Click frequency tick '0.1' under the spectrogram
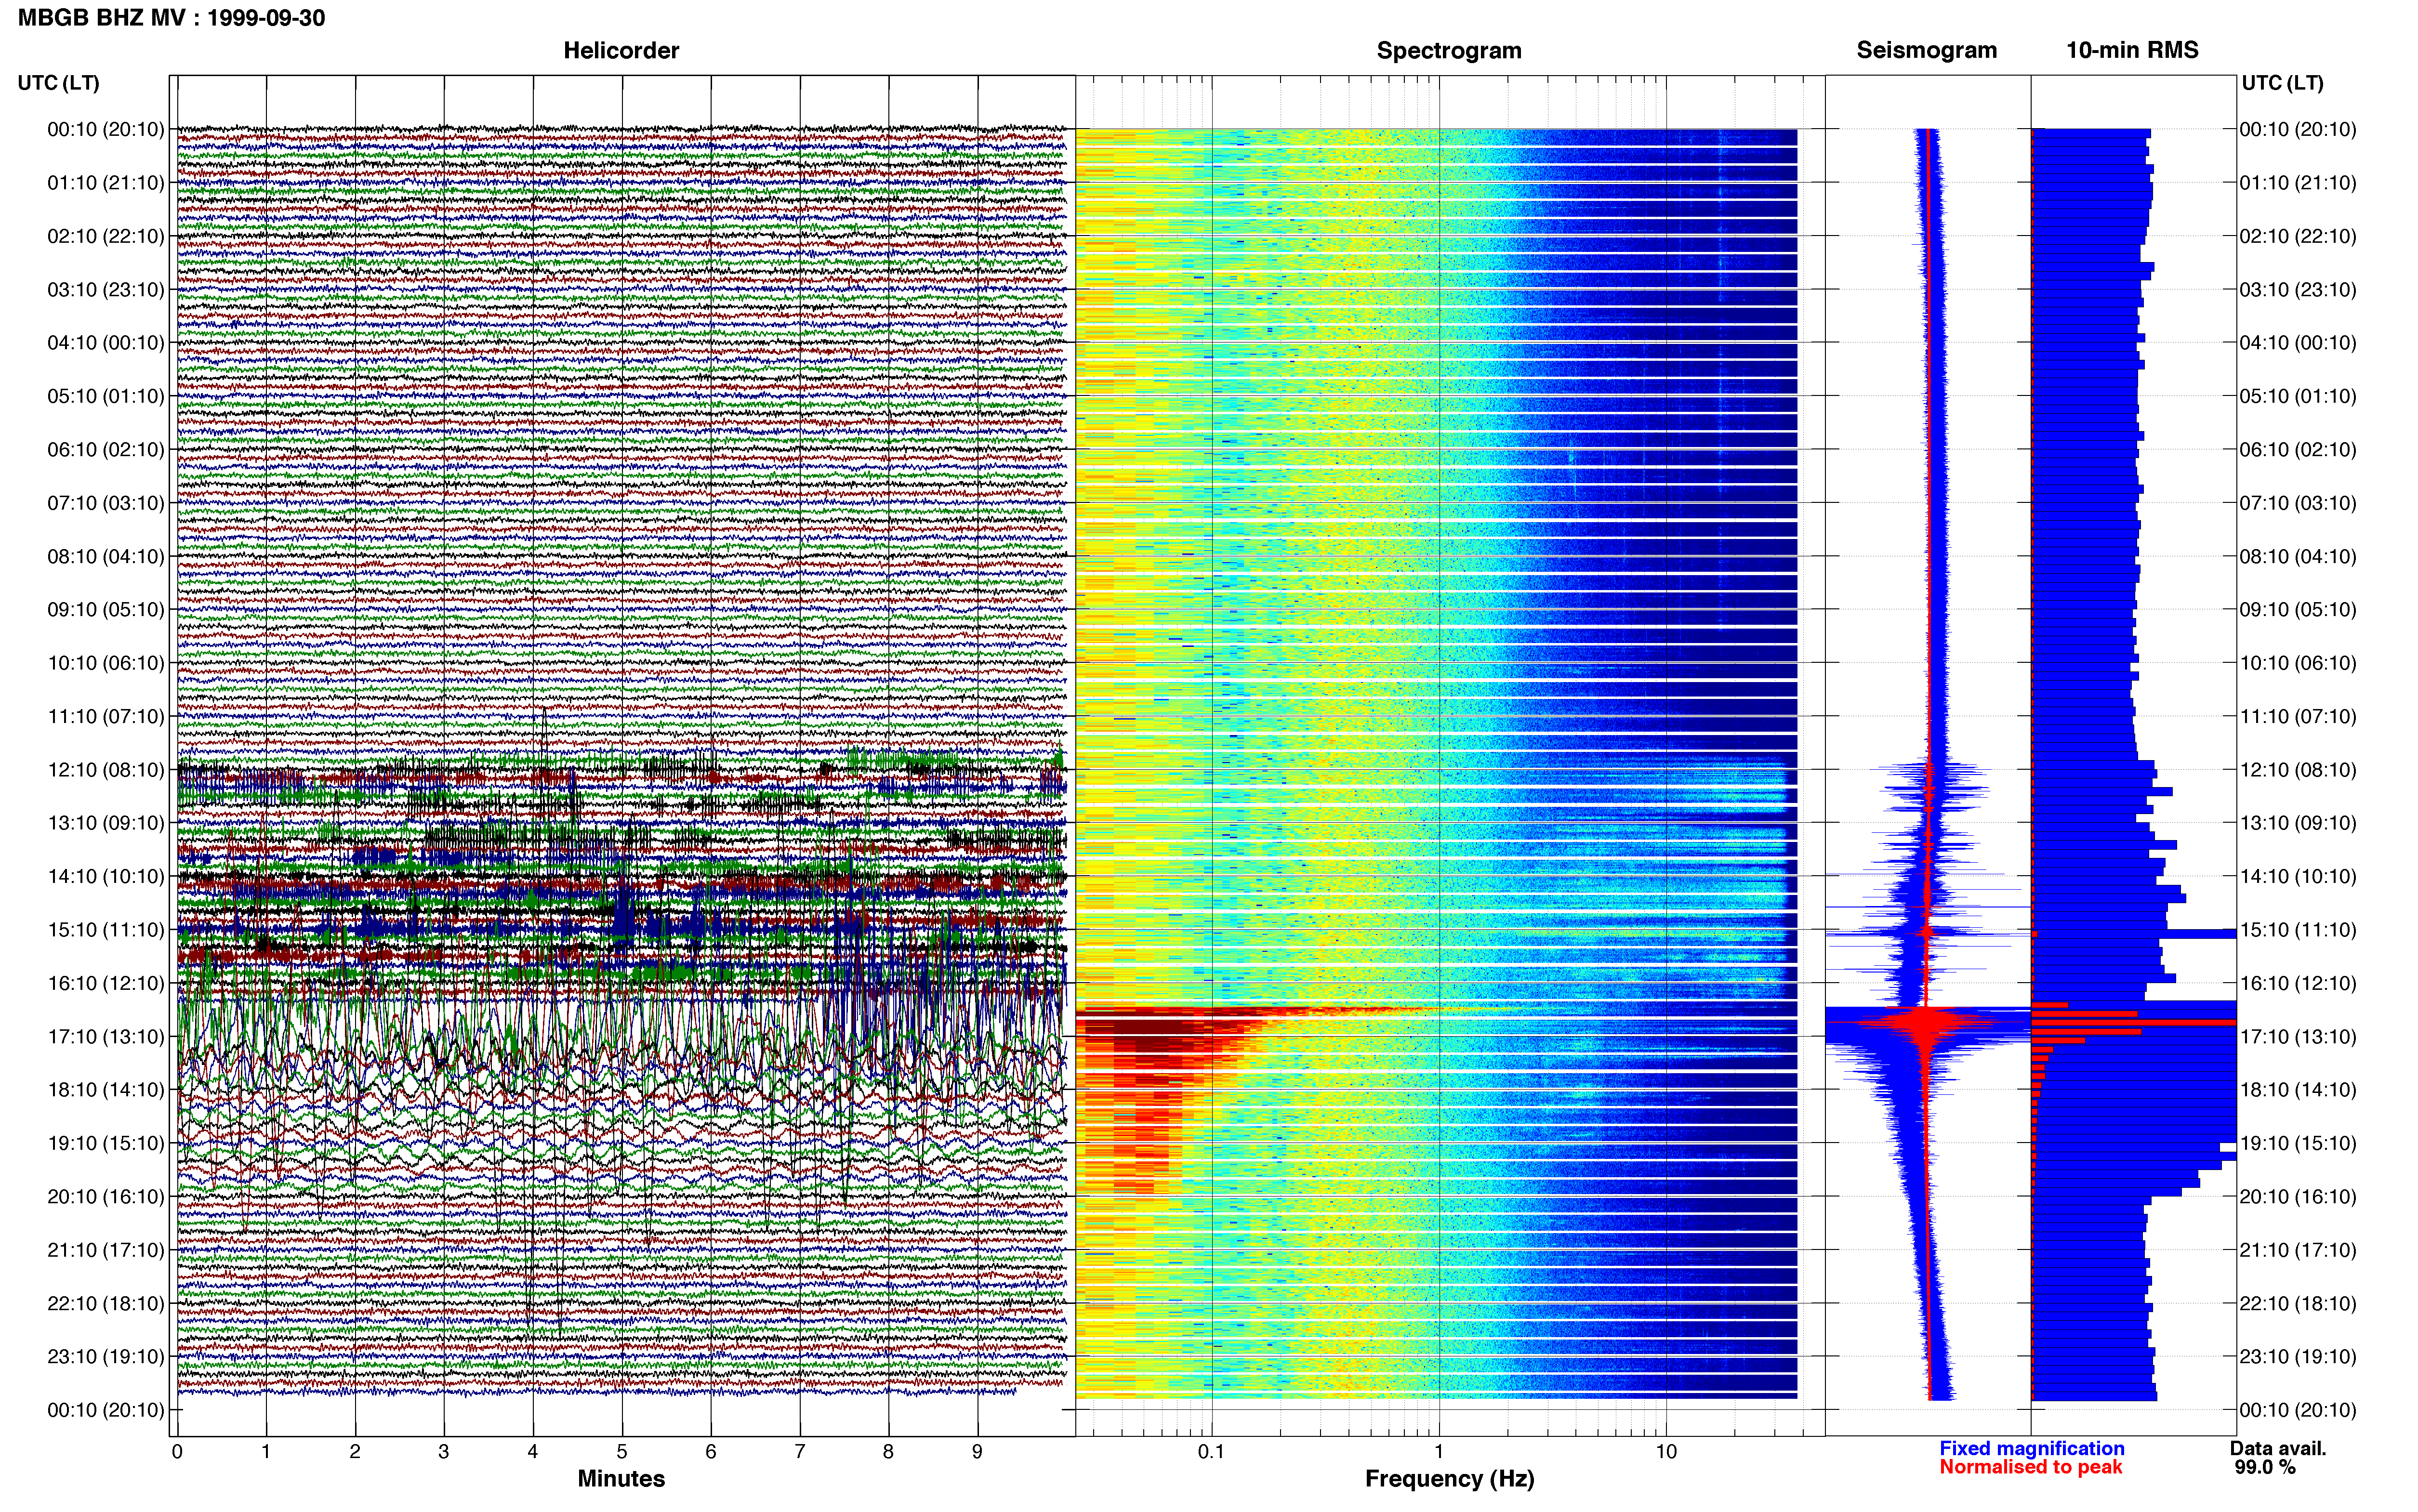The width and height of the screenshot is (2418, 1512). click(1211, 1452)
